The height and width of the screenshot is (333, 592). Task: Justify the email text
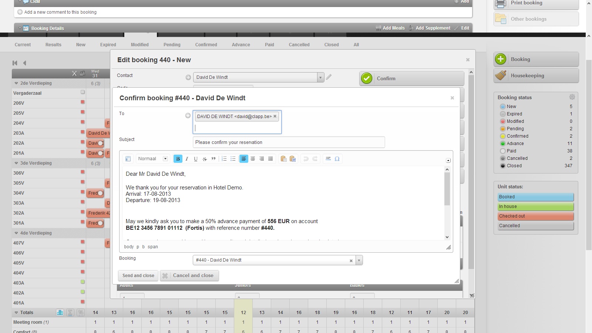(x=270, y=159)
